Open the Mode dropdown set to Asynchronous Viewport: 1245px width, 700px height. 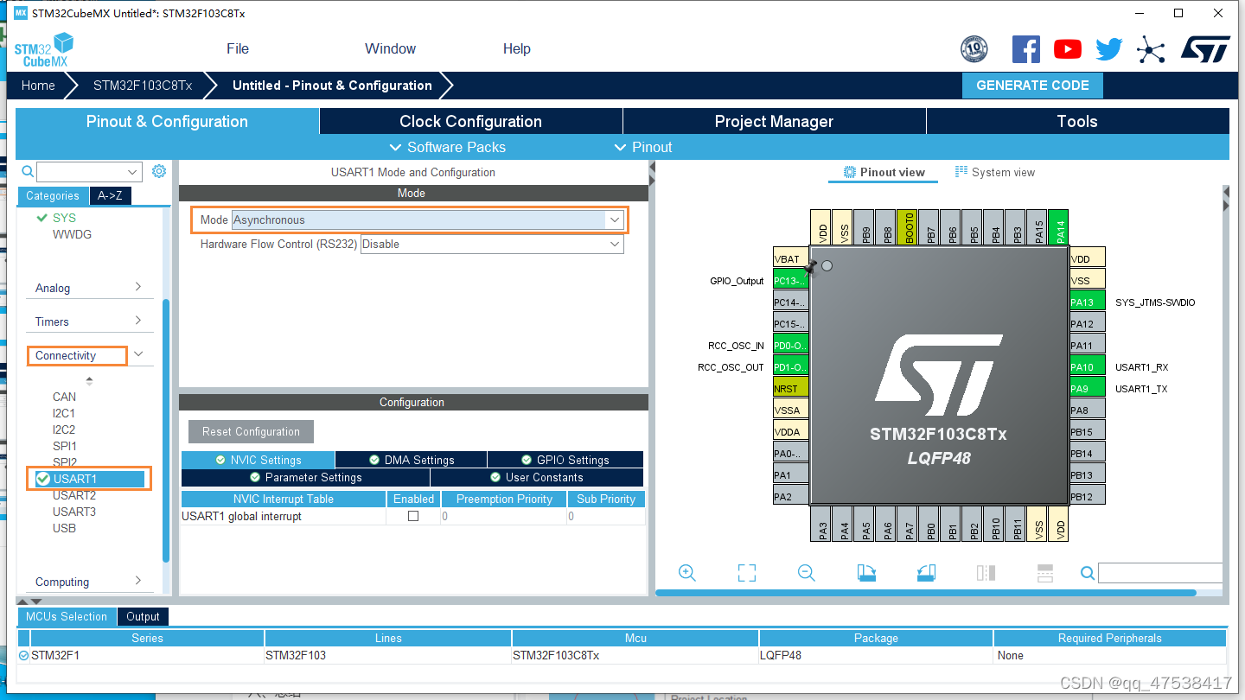point(614,220)
